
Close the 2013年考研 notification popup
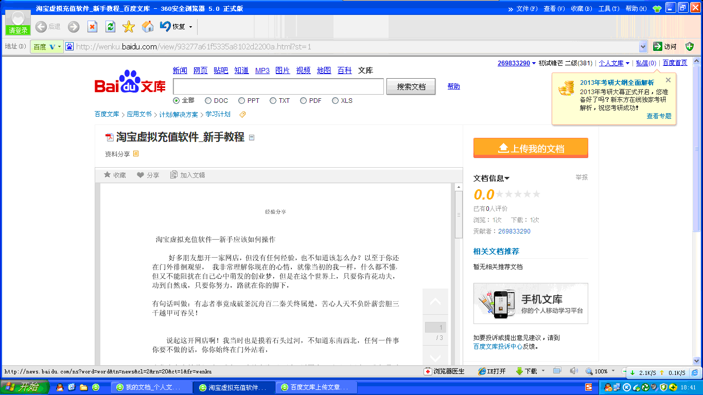[668, 80]
